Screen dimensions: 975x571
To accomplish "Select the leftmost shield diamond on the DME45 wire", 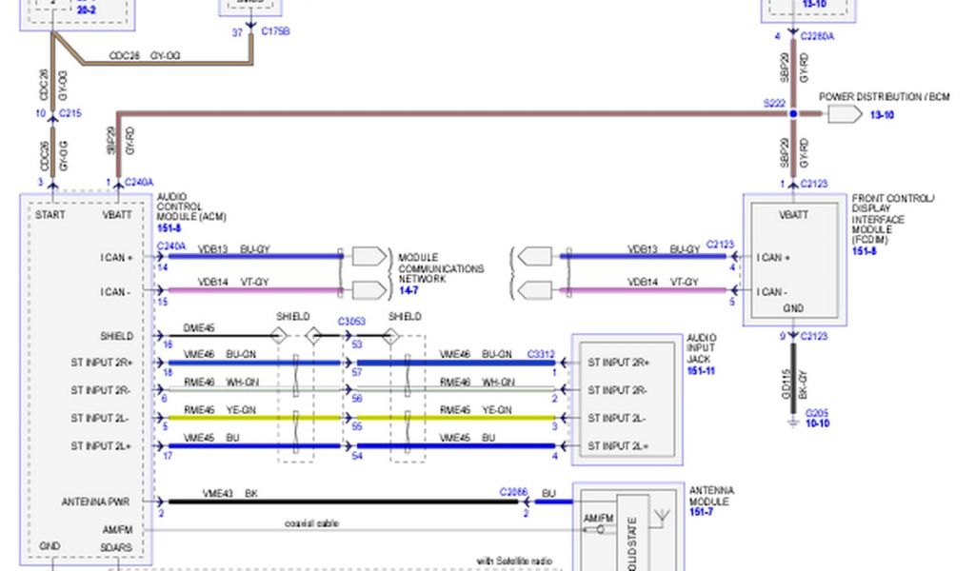I will coord(278,336).
